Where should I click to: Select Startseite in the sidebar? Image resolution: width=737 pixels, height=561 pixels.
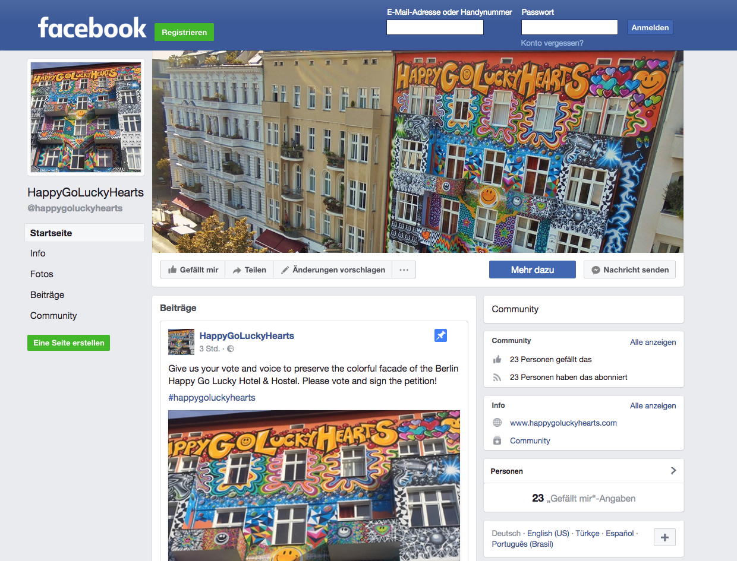84,233
